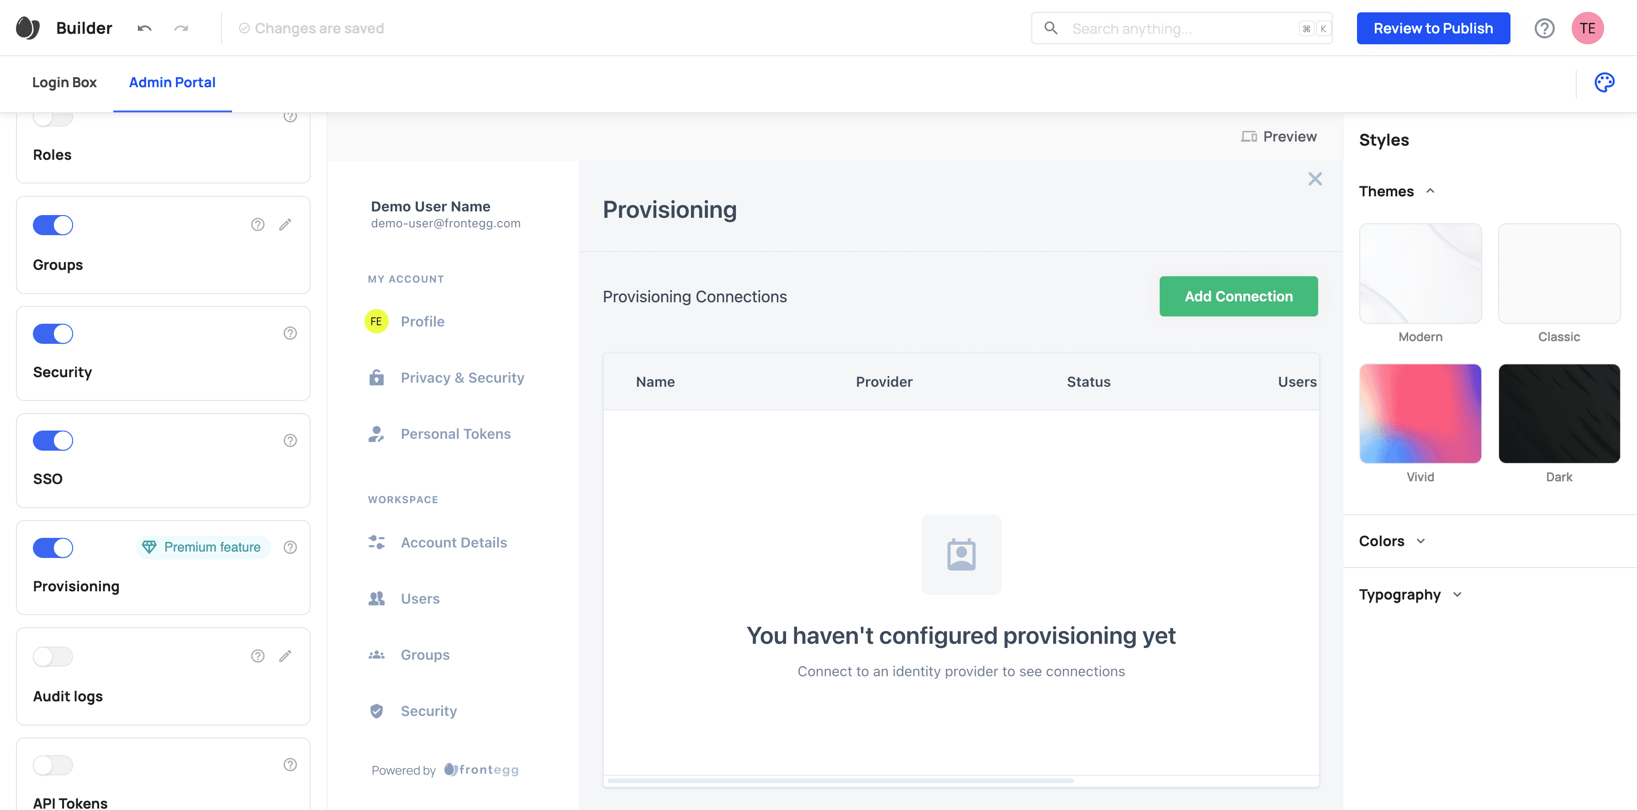
Task: Click the Premium feature badge
Action: click(x=203, y=547)
